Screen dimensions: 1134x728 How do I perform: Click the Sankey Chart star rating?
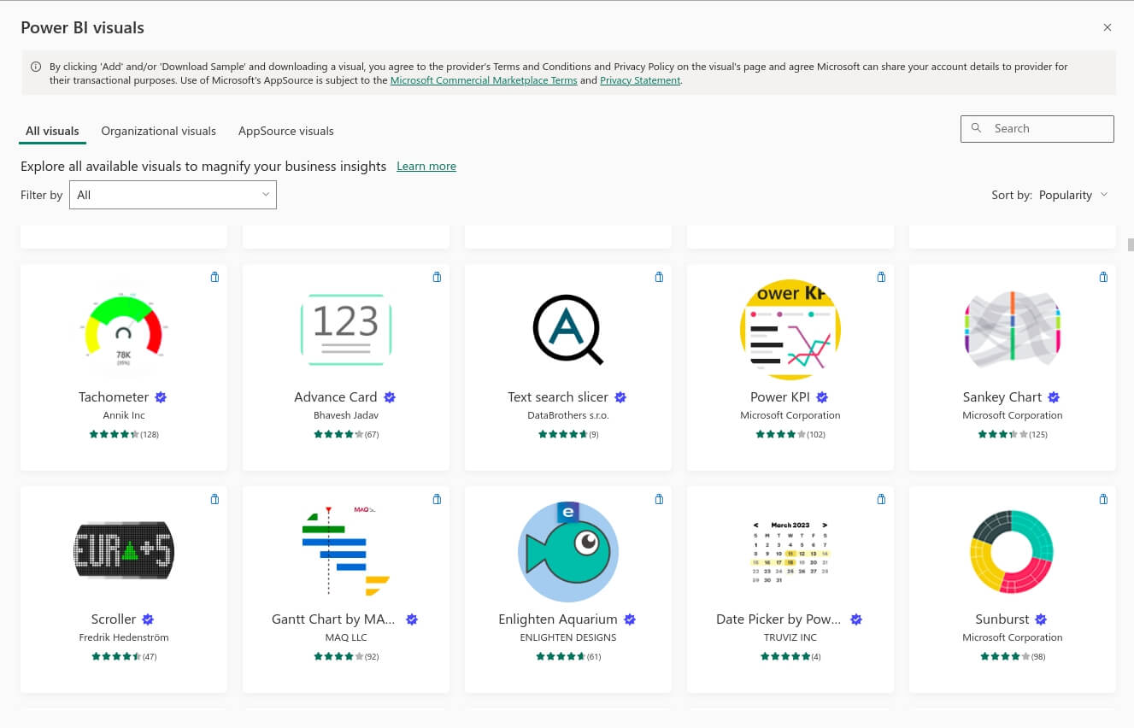pos(1002,434)
